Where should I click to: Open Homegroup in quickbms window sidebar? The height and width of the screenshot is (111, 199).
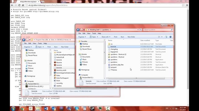(85, 70)
